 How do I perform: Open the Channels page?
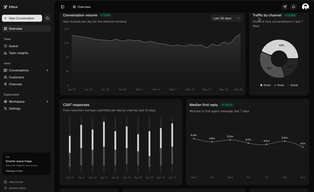coord(26,85)
